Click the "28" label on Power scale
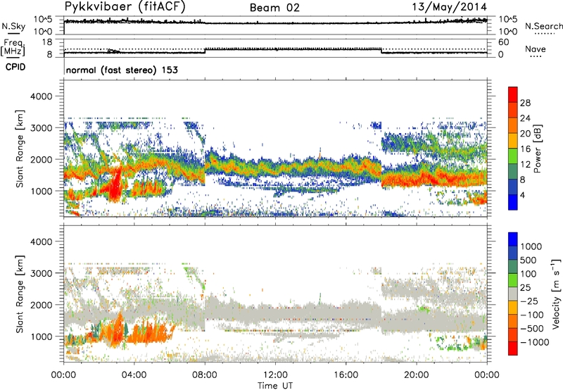This screenshot has height=390, width=563. click(x=525, y=103)
